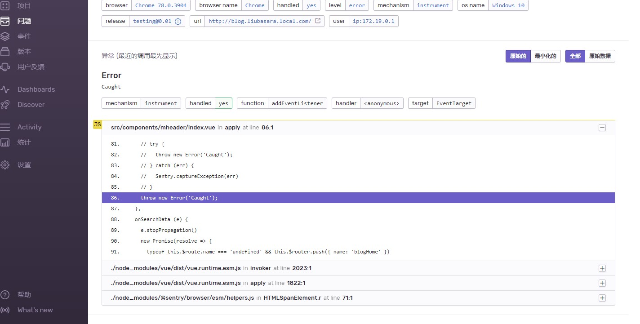Click highlighted line 86 throw new Error

358,198
